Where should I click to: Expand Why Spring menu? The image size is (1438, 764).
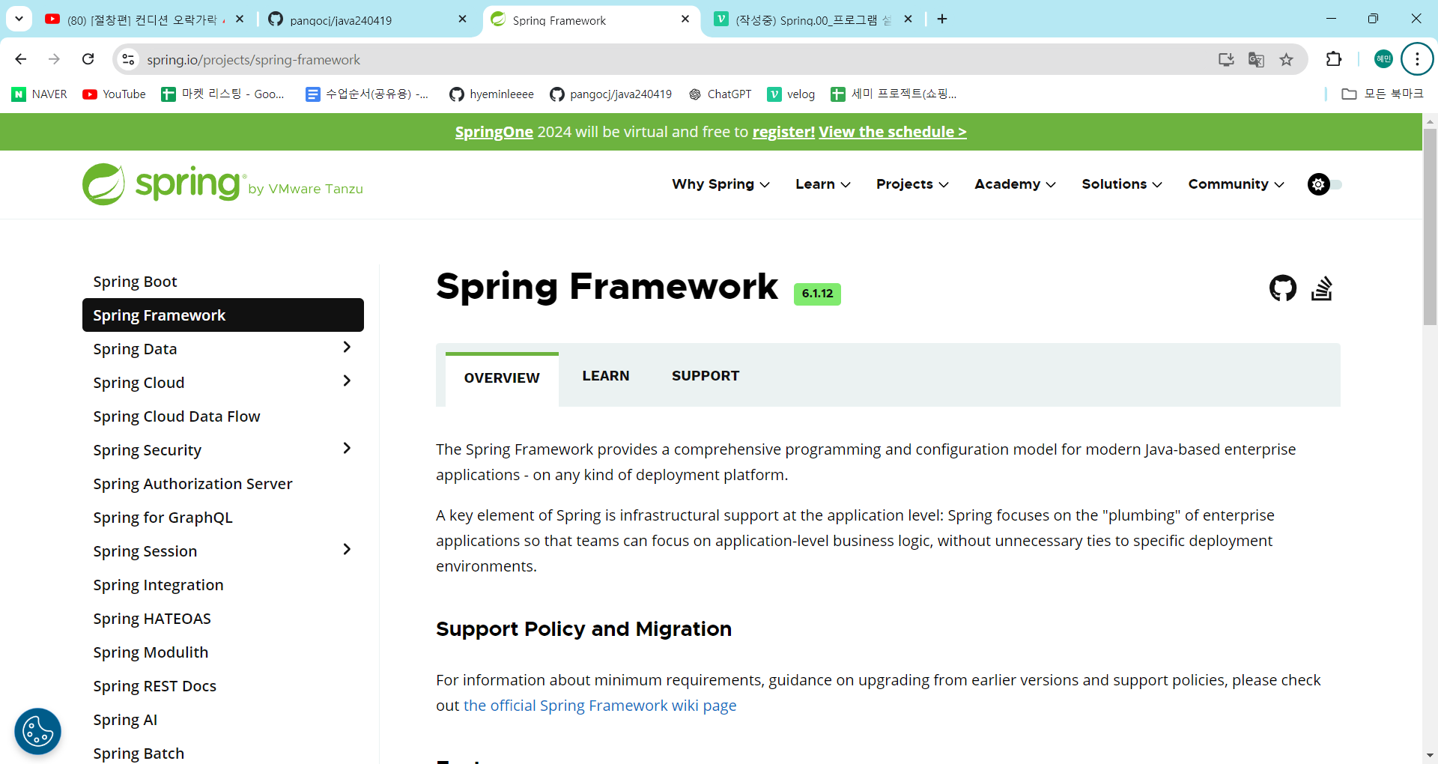(x=720, y=184)
